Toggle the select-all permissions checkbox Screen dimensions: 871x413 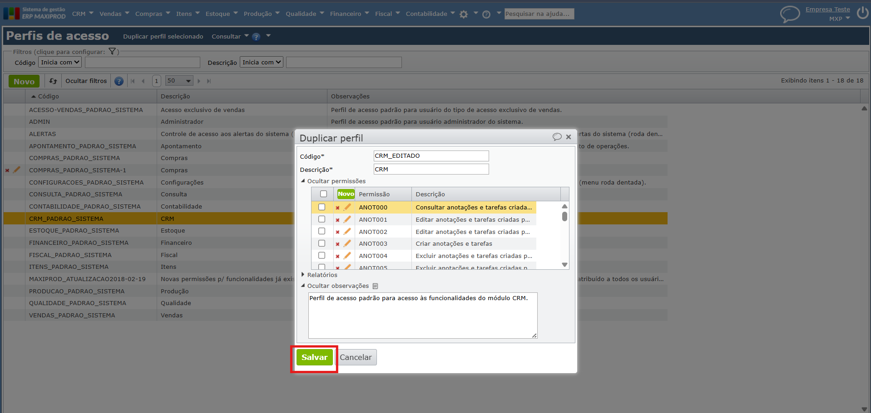tap(323, 194)
